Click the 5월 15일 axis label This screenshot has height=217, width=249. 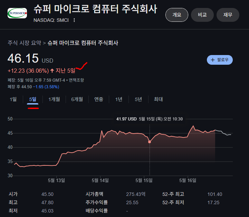coord(144,180)
